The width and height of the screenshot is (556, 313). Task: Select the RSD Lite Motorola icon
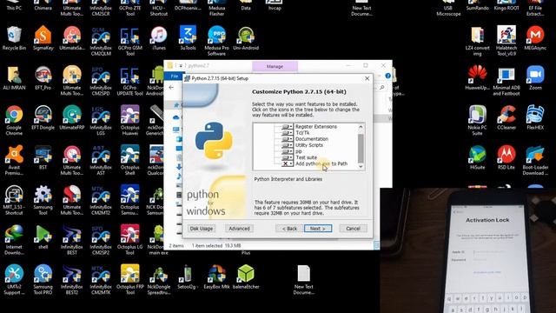(x=506, y=157)
